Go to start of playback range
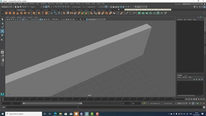The height and width of the screenshot is (116, 206). 186,99
